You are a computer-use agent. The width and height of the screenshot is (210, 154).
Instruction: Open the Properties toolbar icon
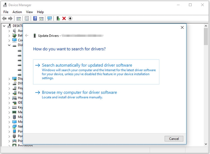coord(27,18)
